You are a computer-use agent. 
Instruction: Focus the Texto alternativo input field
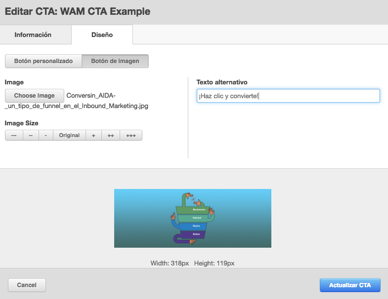click(x=288, y=96)
